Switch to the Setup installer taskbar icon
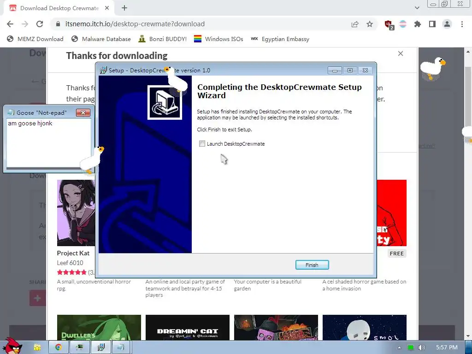 [x=101, y=348]
